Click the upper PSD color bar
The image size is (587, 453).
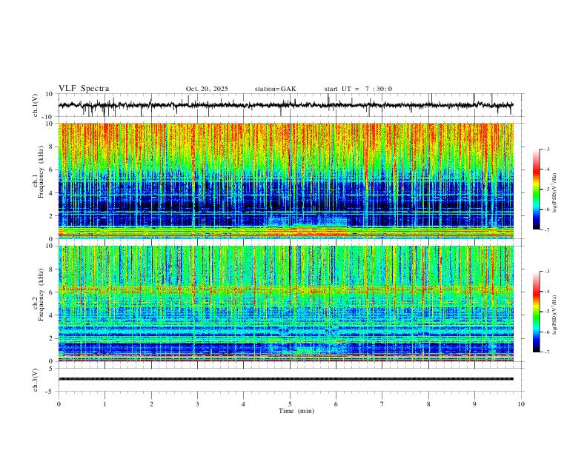[x=536, y=189]
